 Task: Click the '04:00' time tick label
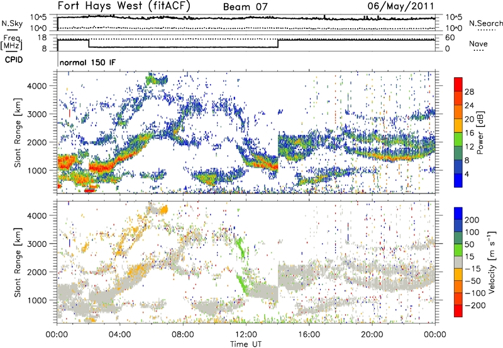[120, 335]
